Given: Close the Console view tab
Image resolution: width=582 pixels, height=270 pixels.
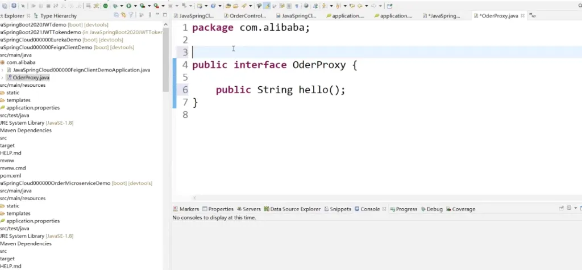Looking at the screenshot, I should tap(384, 209).
